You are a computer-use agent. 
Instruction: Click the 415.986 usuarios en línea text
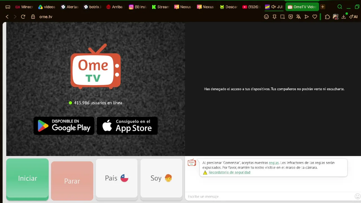tap(98, 103)
